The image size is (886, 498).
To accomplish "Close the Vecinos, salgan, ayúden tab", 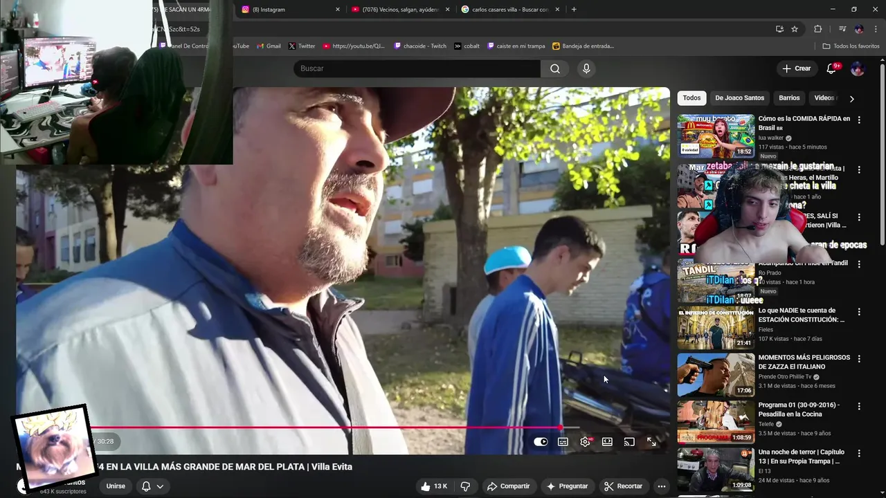I will click(447, 10).
